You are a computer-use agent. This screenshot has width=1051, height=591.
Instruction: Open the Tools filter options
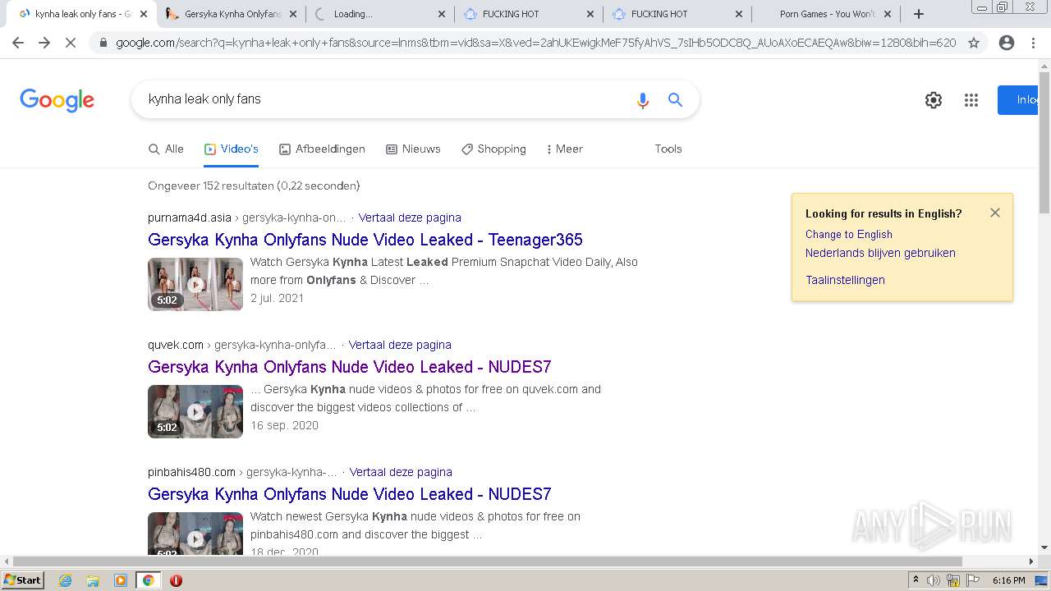pos(668,149)
